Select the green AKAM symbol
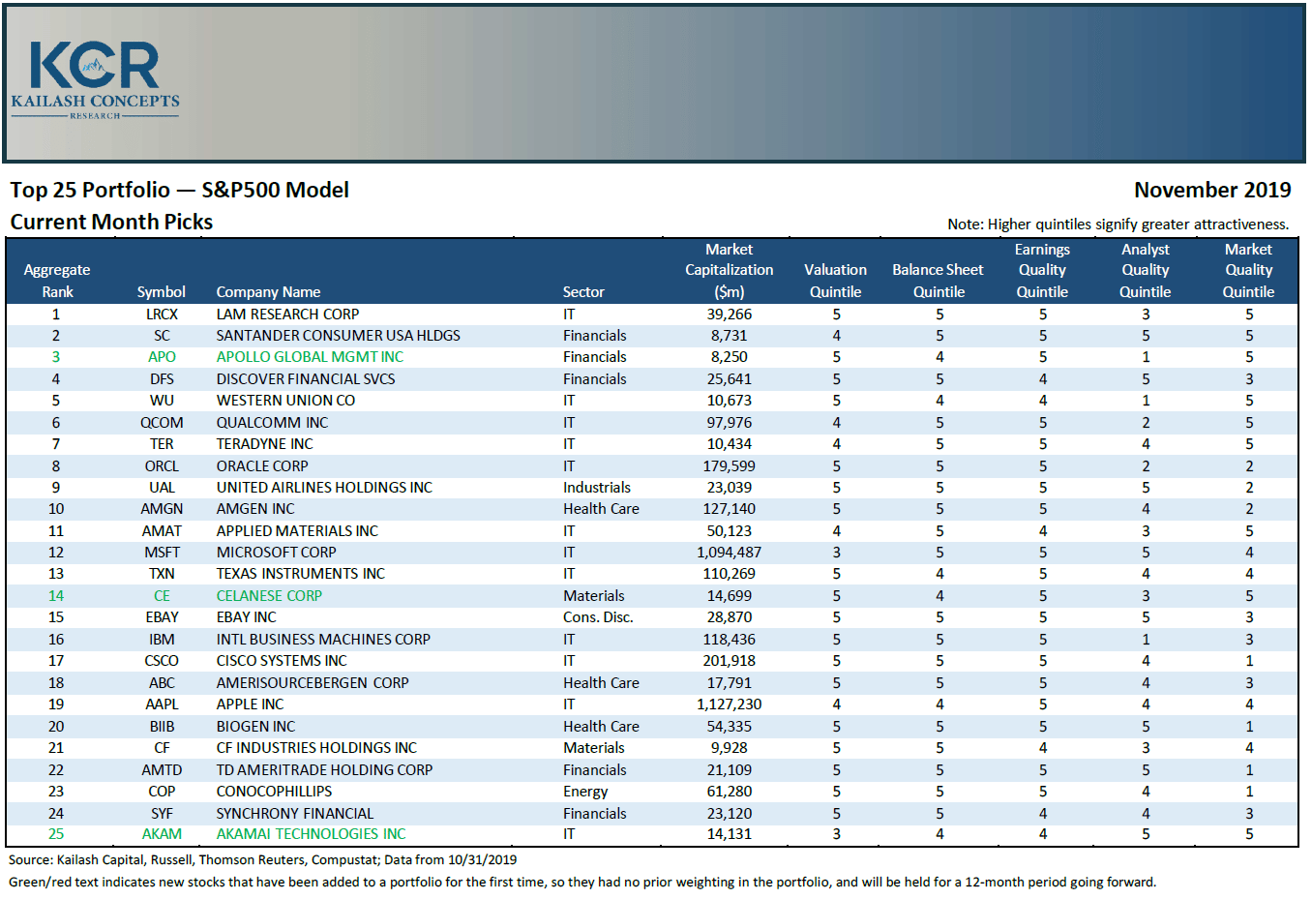Image resolution: width=1312 pixels, height=899 pixels. point(162,834)
